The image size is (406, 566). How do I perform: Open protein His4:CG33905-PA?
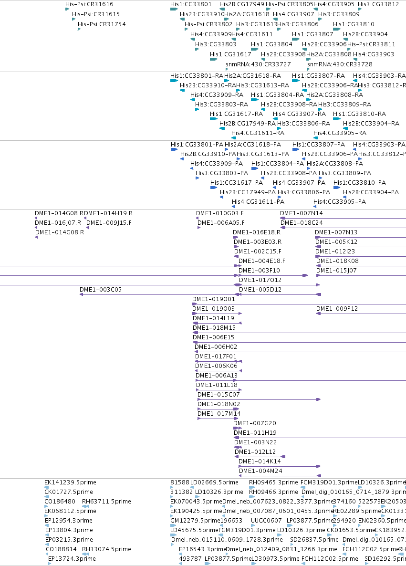(340, 202)
